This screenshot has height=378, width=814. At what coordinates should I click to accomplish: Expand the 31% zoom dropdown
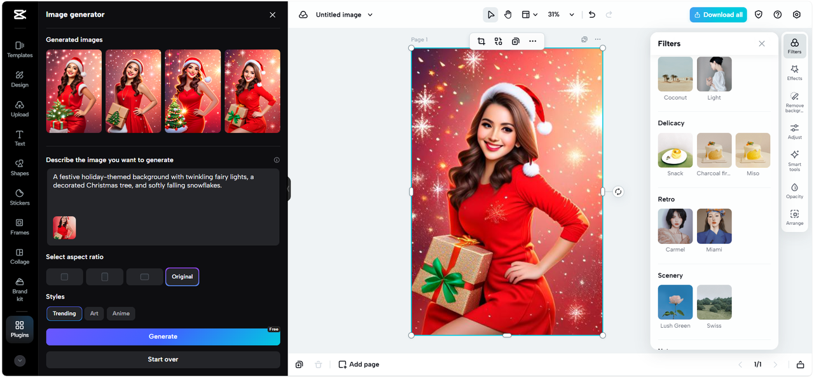pyautogui.click(x=572, y=15)
